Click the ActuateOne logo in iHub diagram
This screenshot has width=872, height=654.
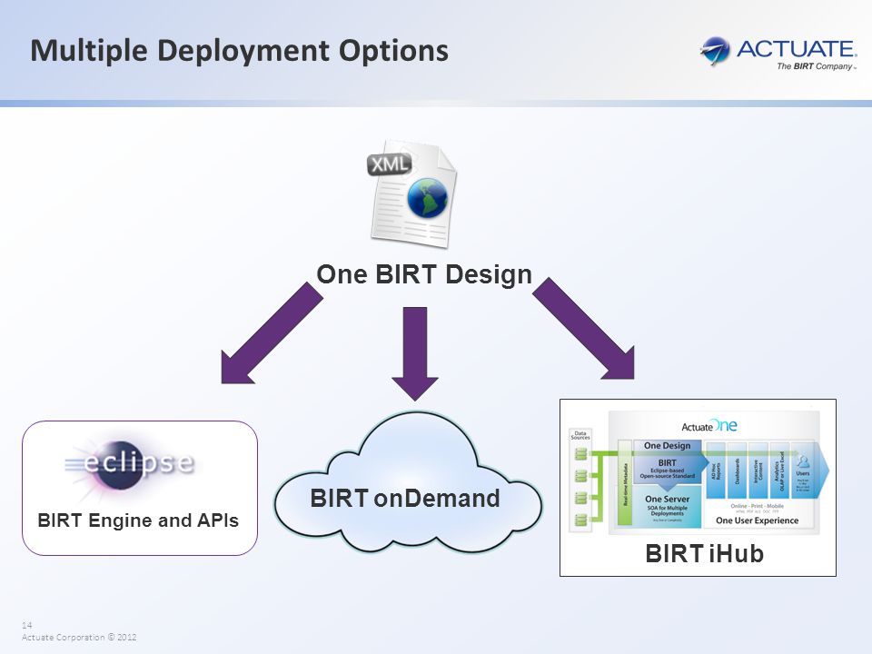point(709,425)
